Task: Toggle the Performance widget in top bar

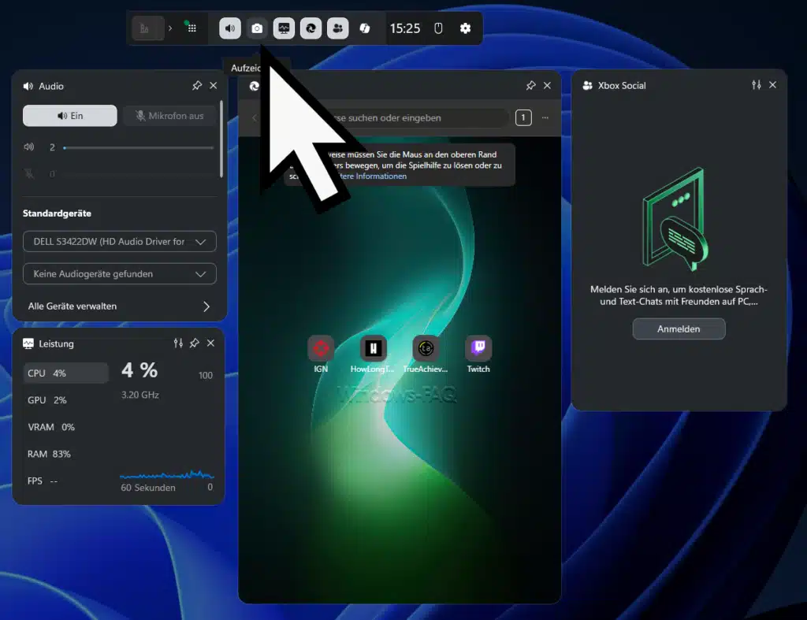Action: click(x=284, y=28)
